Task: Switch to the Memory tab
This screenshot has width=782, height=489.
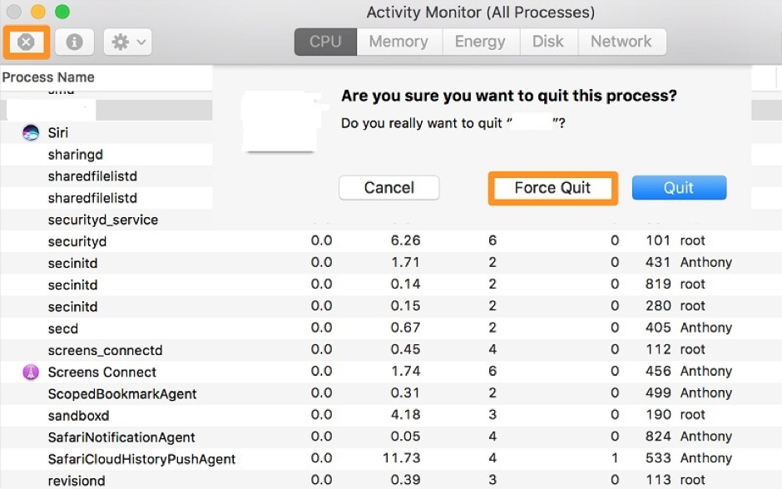Action: [x=398, y=42]
